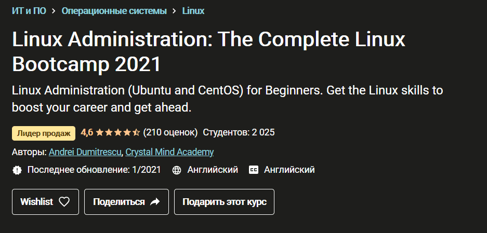Click the globe language icon

pos(177,170)
